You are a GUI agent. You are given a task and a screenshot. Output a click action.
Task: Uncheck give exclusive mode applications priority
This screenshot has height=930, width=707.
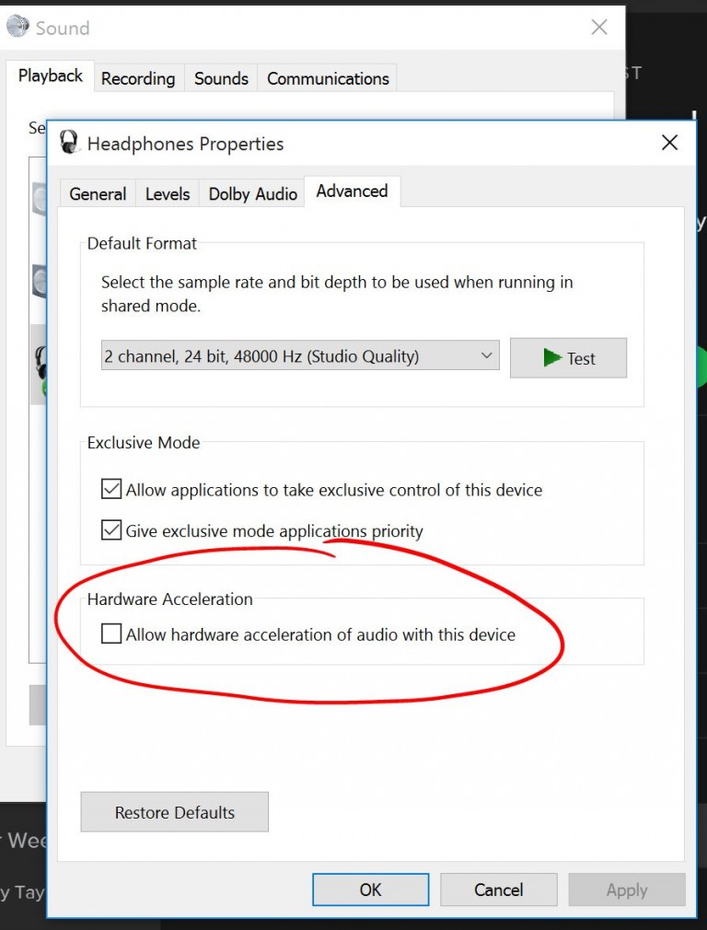click(111, 531)
